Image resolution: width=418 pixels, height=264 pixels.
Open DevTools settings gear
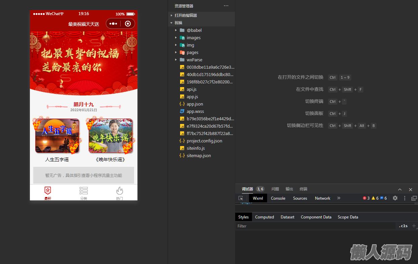click(x=395, y=198)
